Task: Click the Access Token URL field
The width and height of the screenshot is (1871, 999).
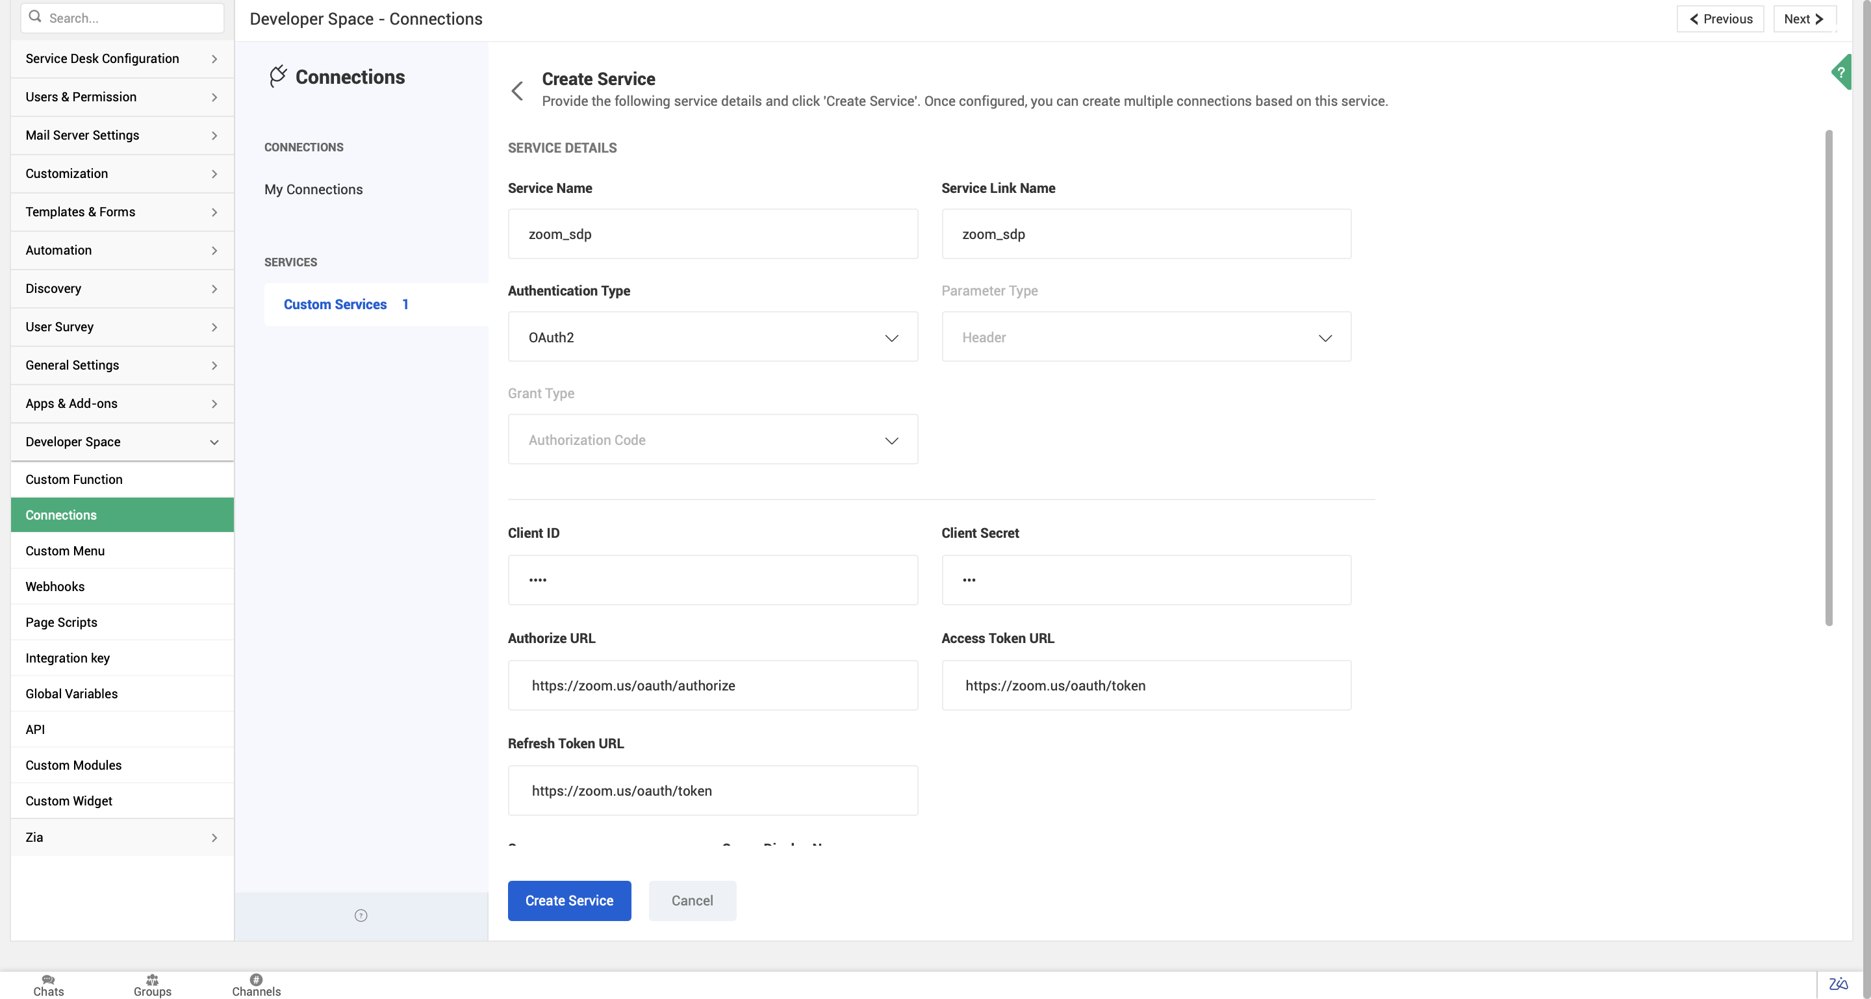Action: (x=1146, y=685)
